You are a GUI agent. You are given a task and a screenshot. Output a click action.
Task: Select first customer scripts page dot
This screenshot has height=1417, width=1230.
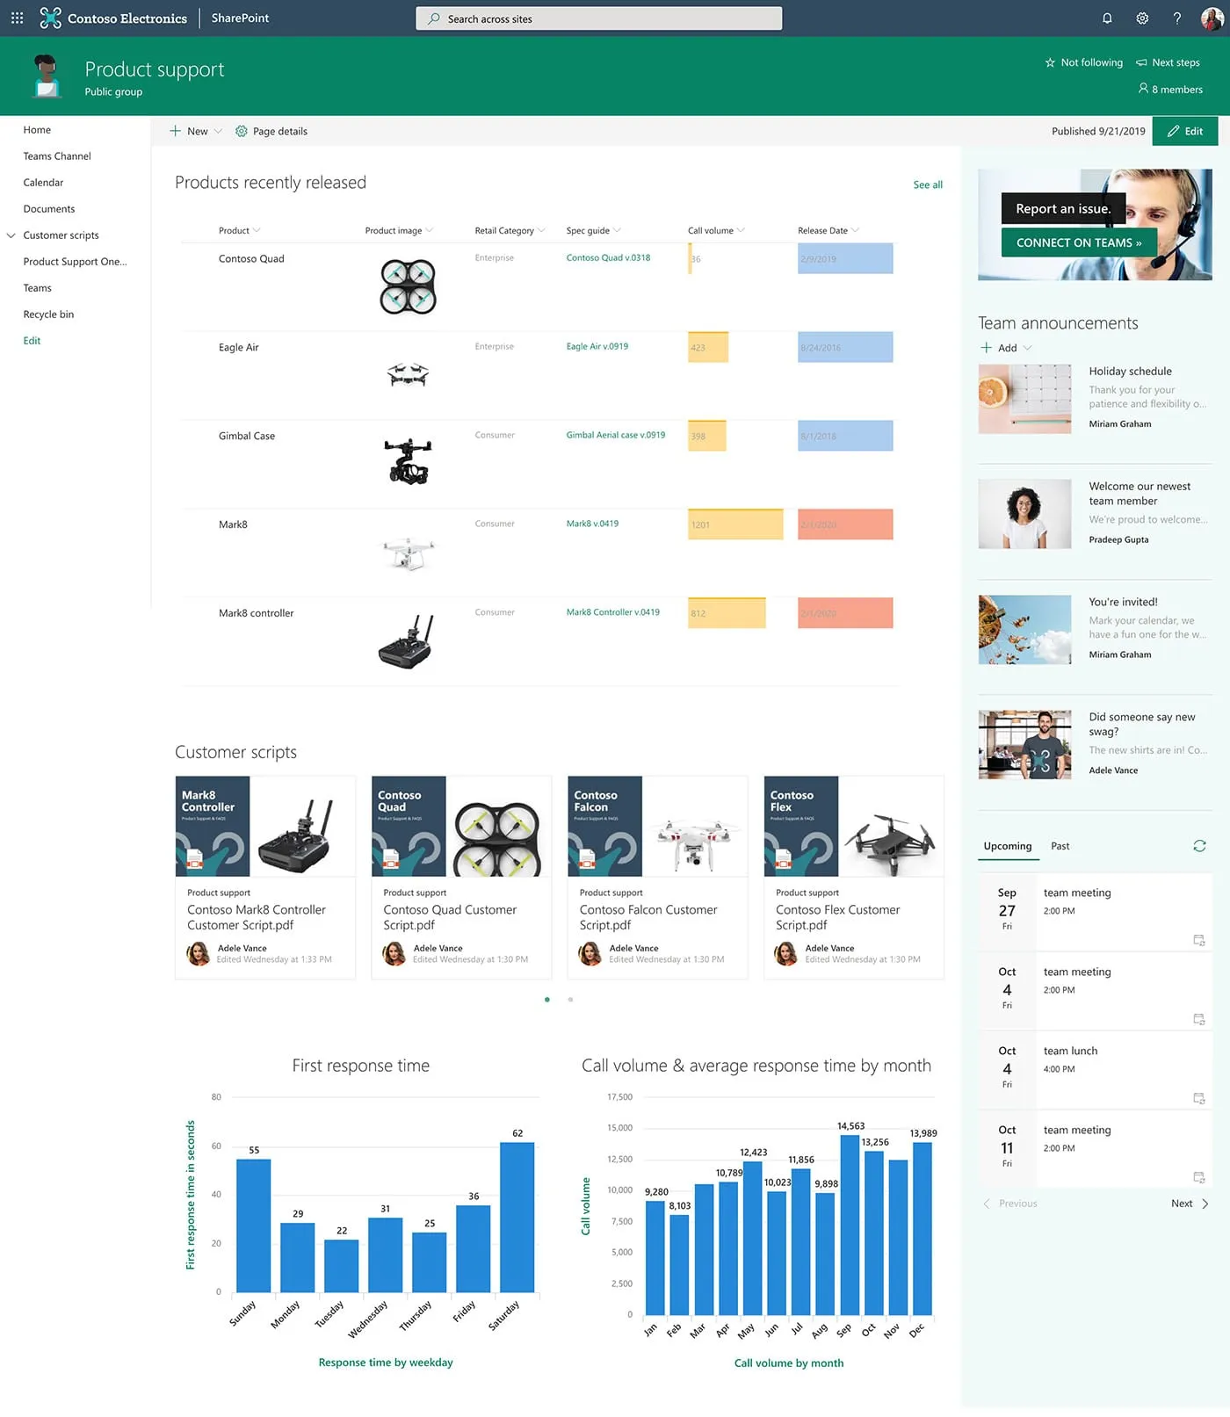[x=547, y=1000]
